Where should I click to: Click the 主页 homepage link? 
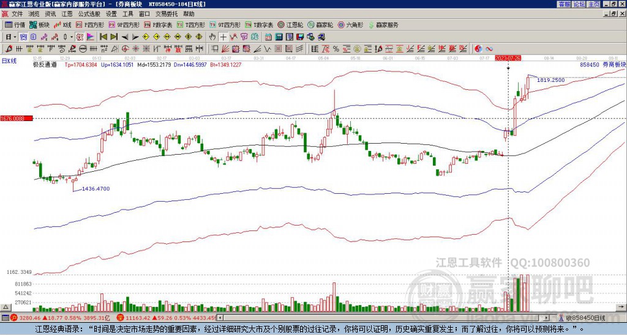594,4
